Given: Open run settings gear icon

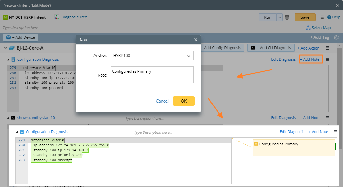Looking at the screenshot, I should 287,17.
